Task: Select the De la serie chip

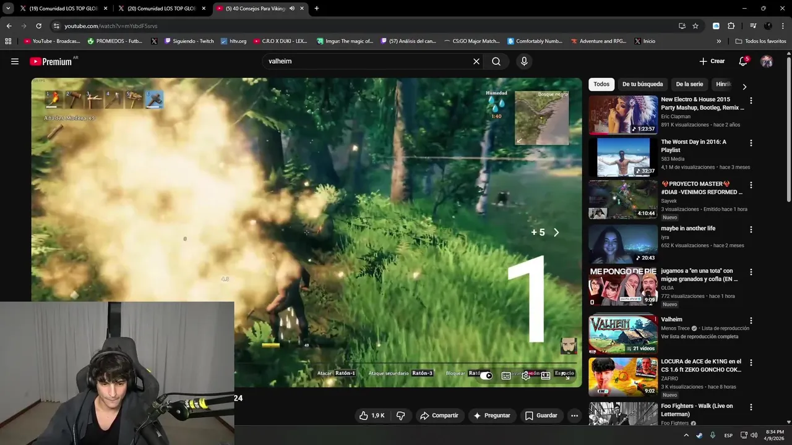Action: 689,84
